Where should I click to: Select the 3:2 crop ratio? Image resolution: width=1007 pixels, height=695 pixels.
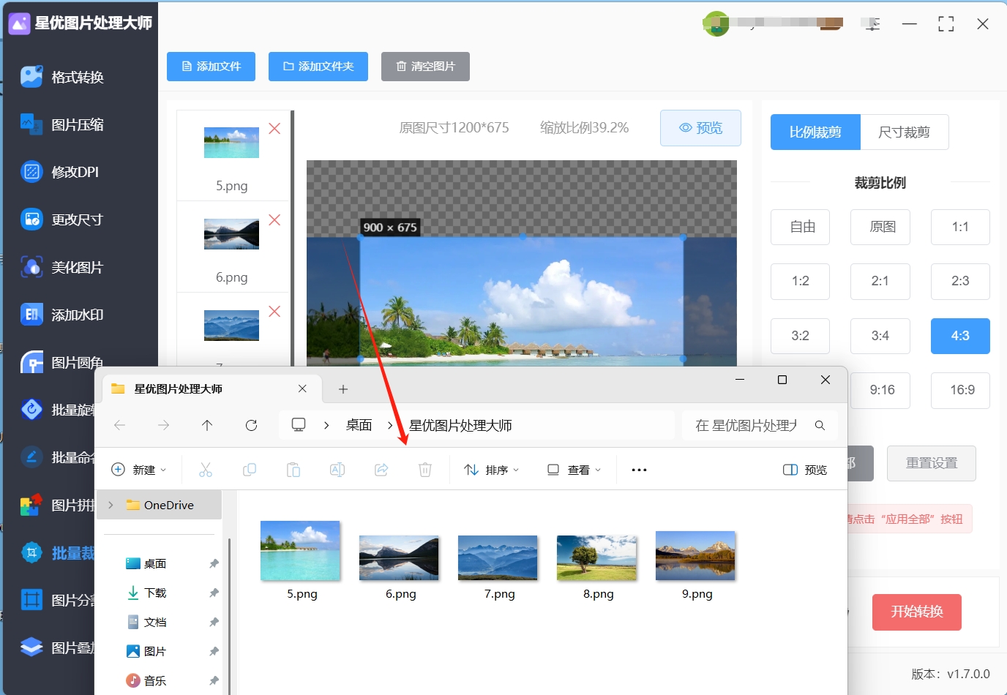pyautogui.click(x=800, y=337)
